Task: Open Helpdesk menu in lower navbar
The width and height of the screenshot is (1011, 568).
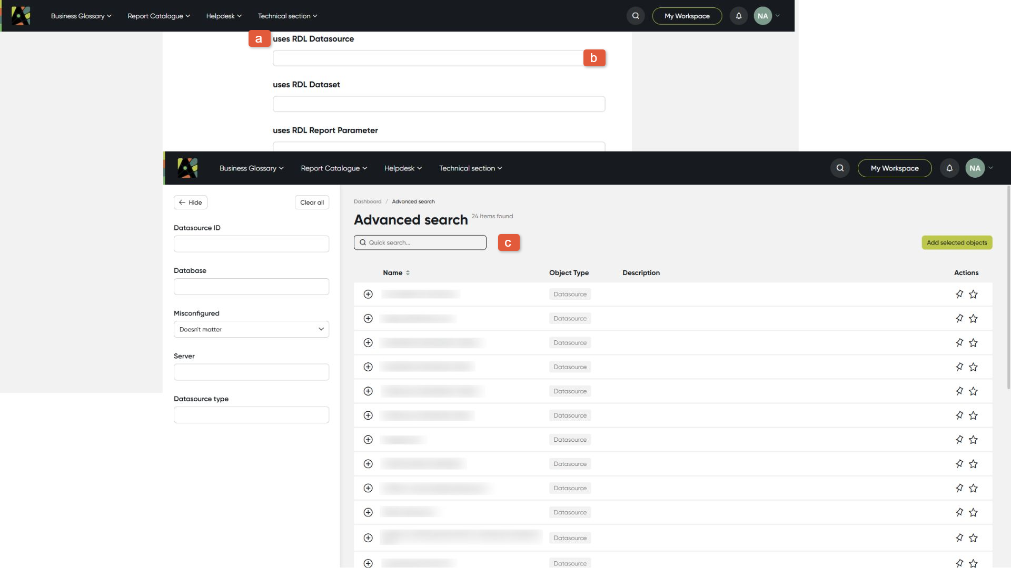Action: pyautogui.click(x=403, y=168)
